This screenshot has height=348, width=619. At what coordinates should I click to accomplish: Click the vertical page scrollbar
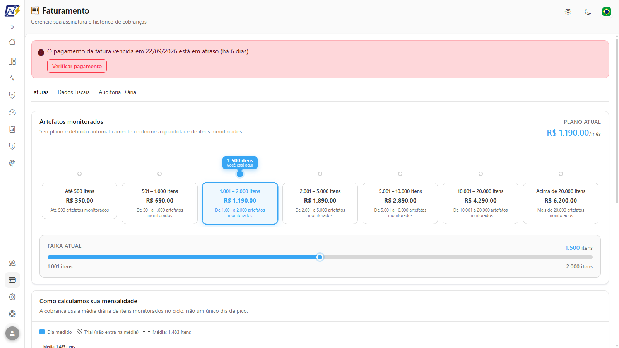point(617,120)
